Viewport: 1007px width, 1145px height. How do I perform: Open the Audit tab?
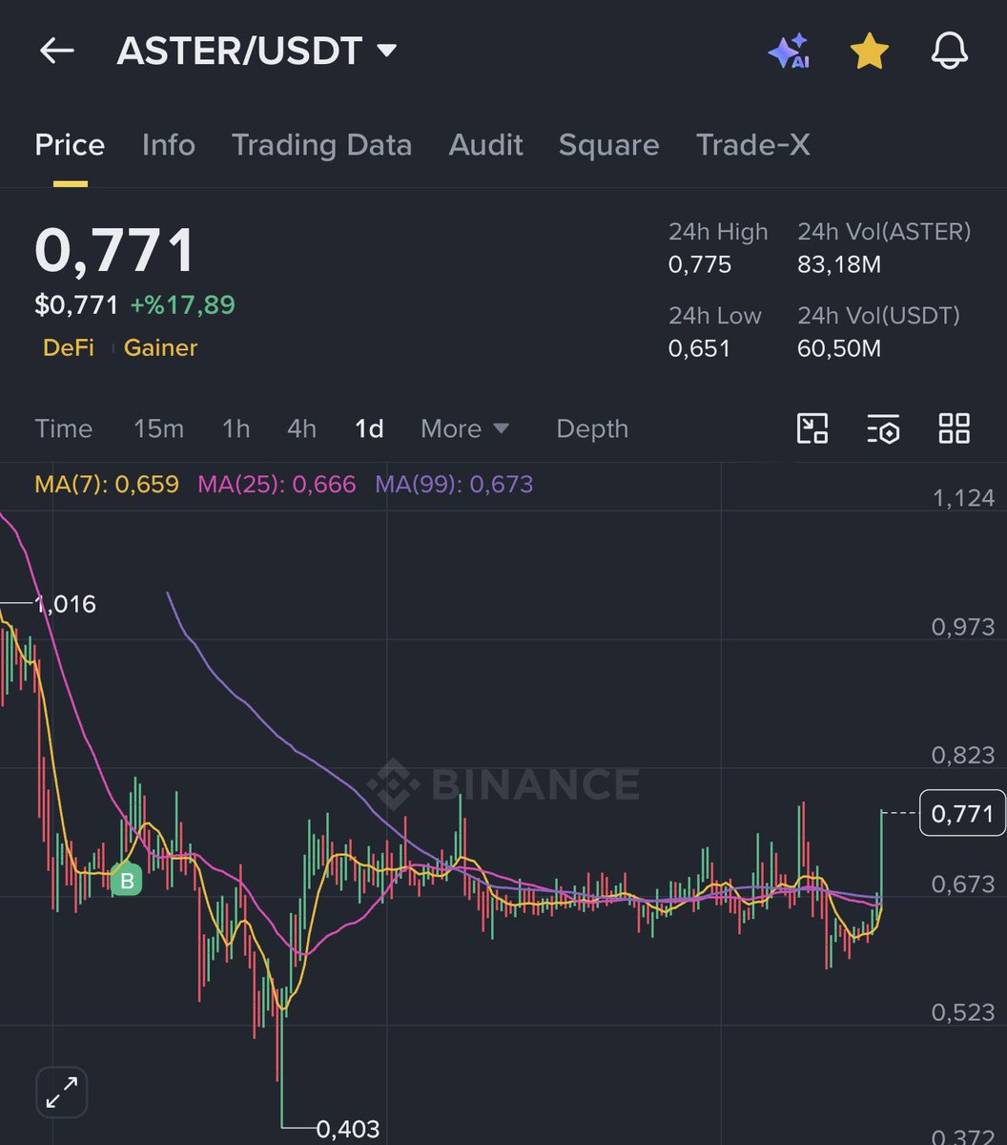485,145
